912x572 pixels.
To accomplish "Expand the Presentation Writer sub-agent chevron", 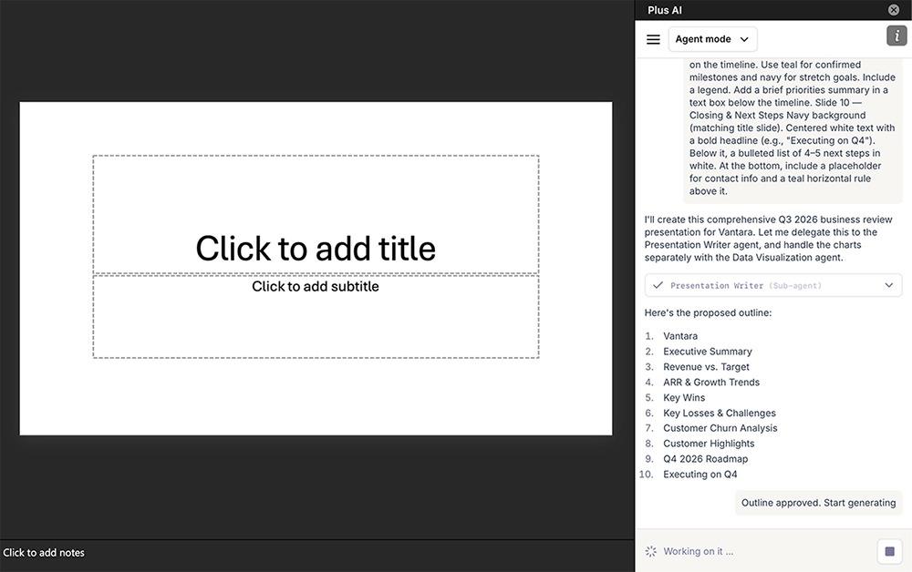I will tap(889, 285).
